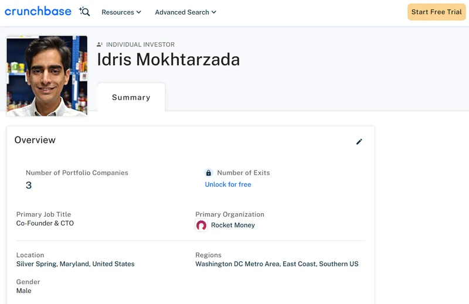Image resolution: width=469 pixels, height=304 pixels.
Task: Click the lock icon beside Number of Exits
Action: pyautogui.click(x=209, y=173)
